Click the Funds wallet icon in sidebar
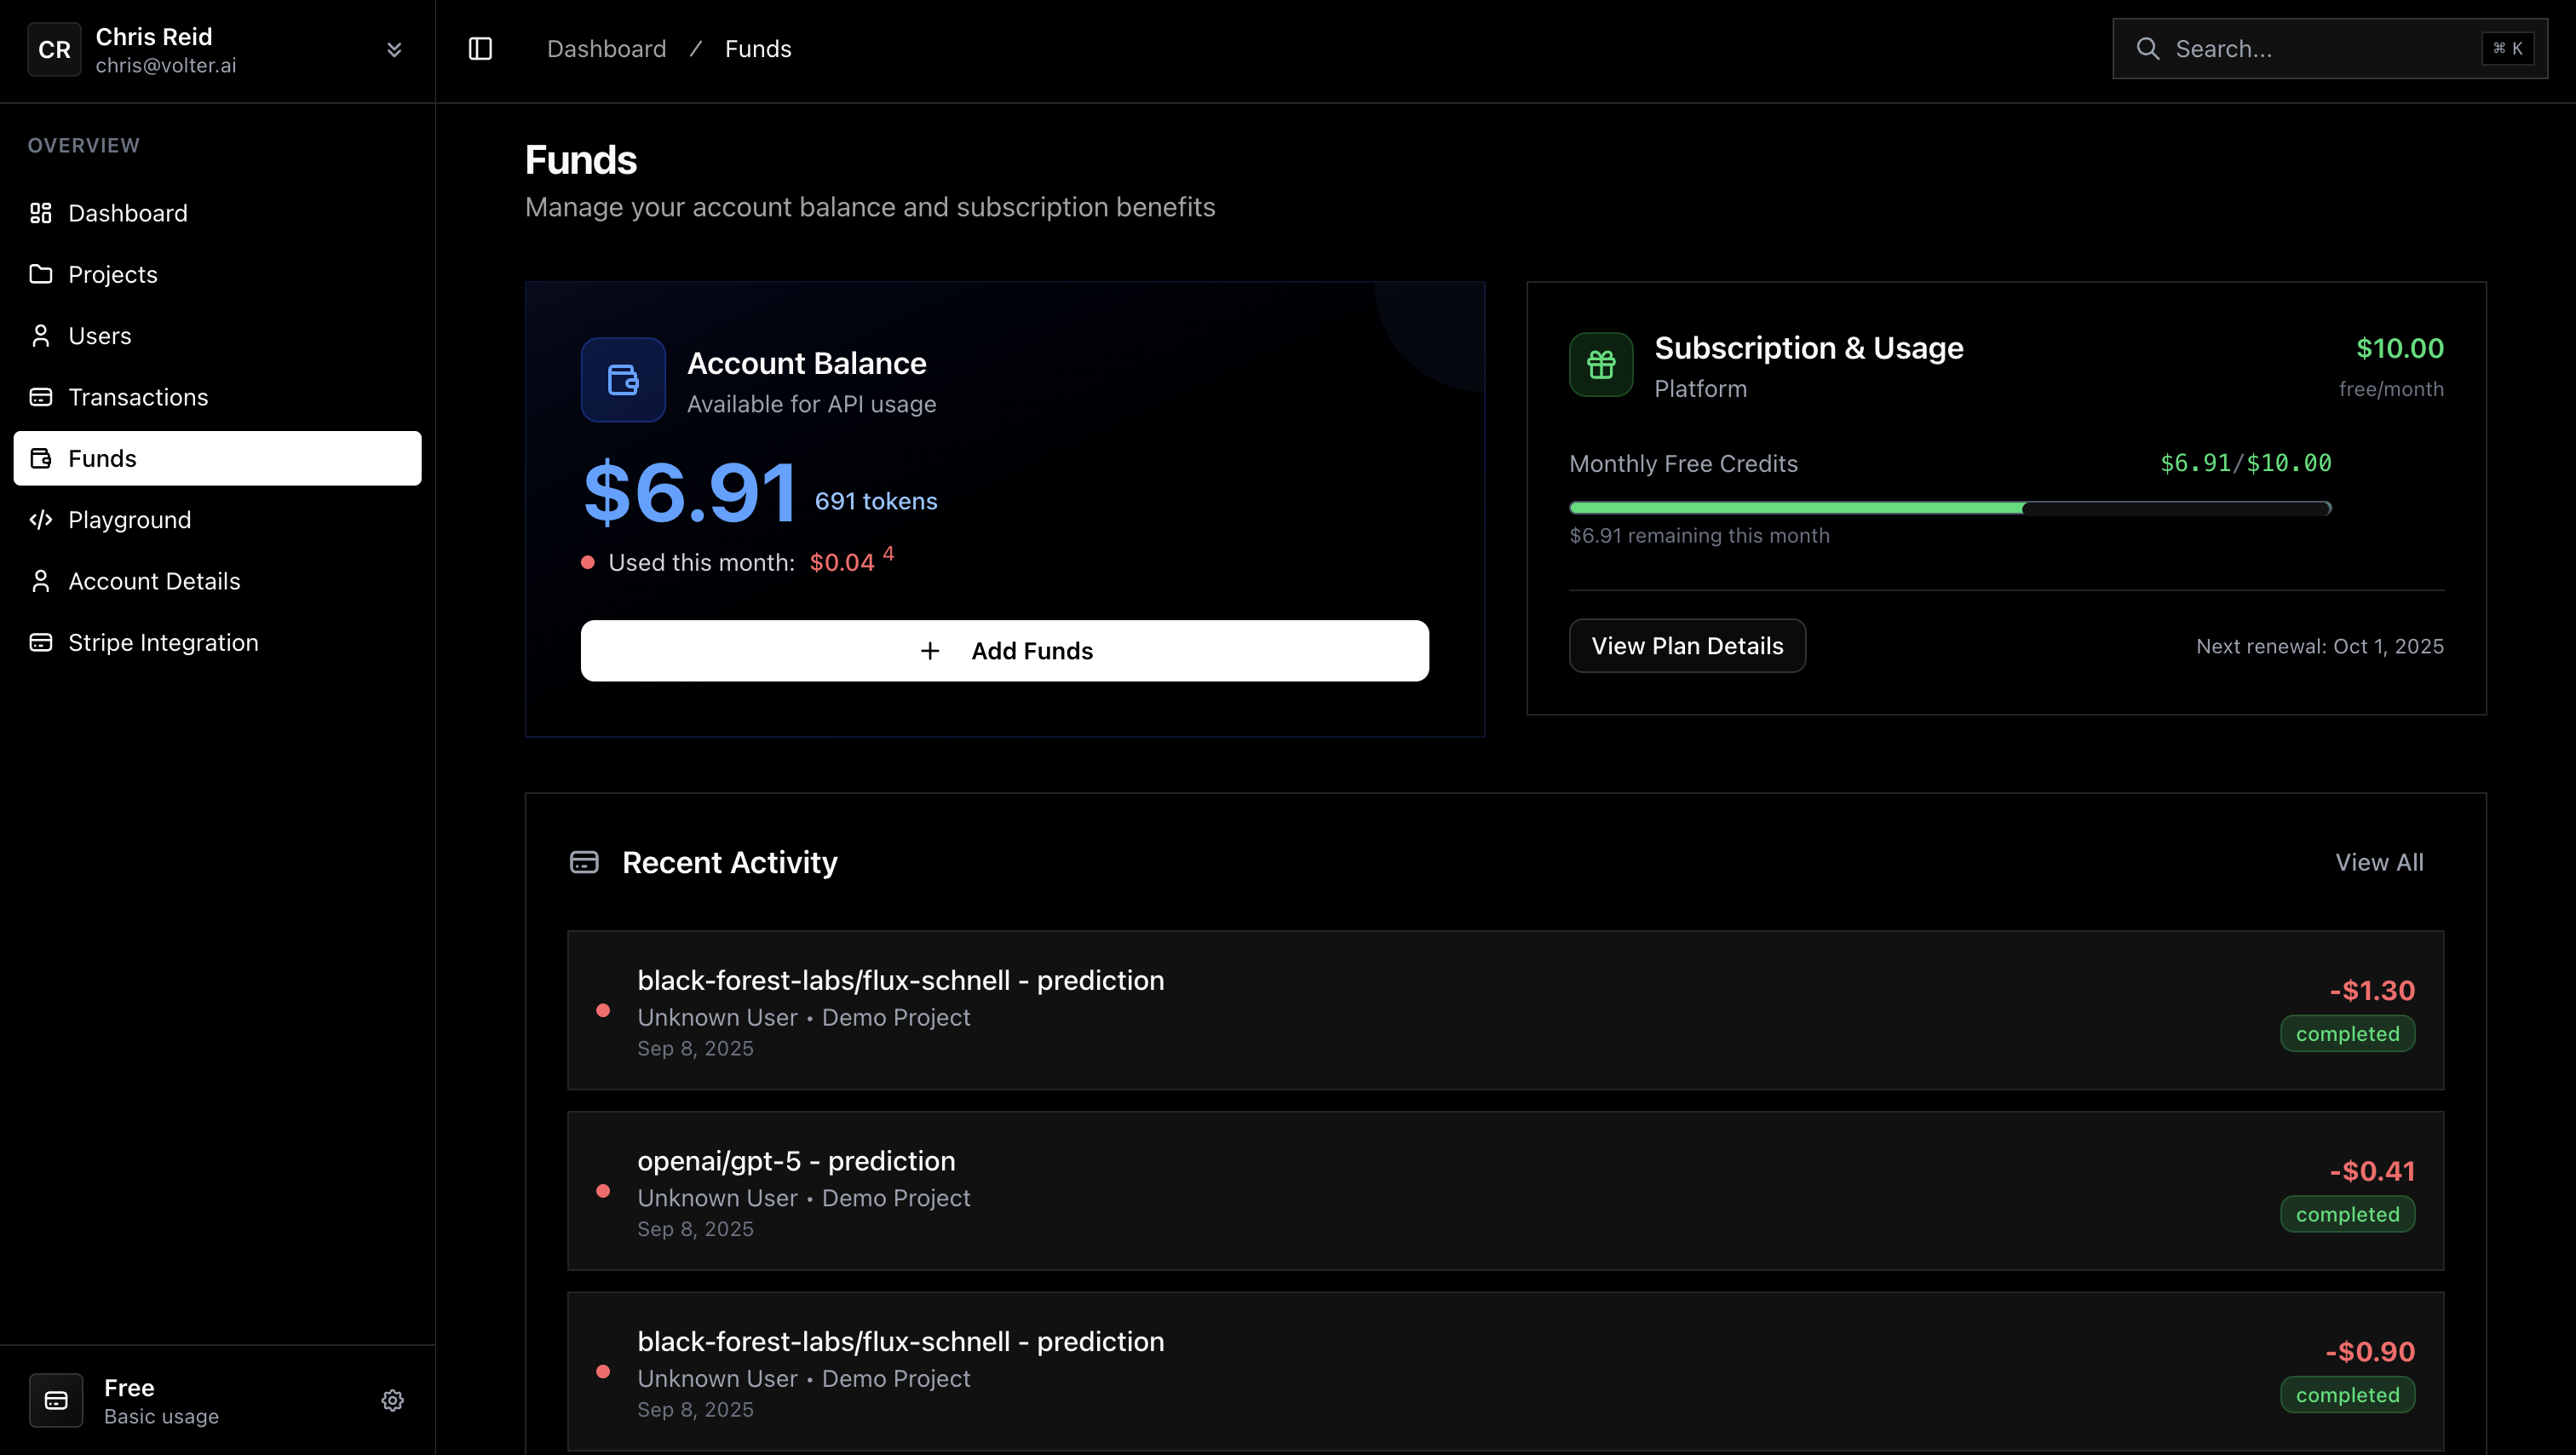The width and height of the screenshot is (2576, 1455). (41, 458)
